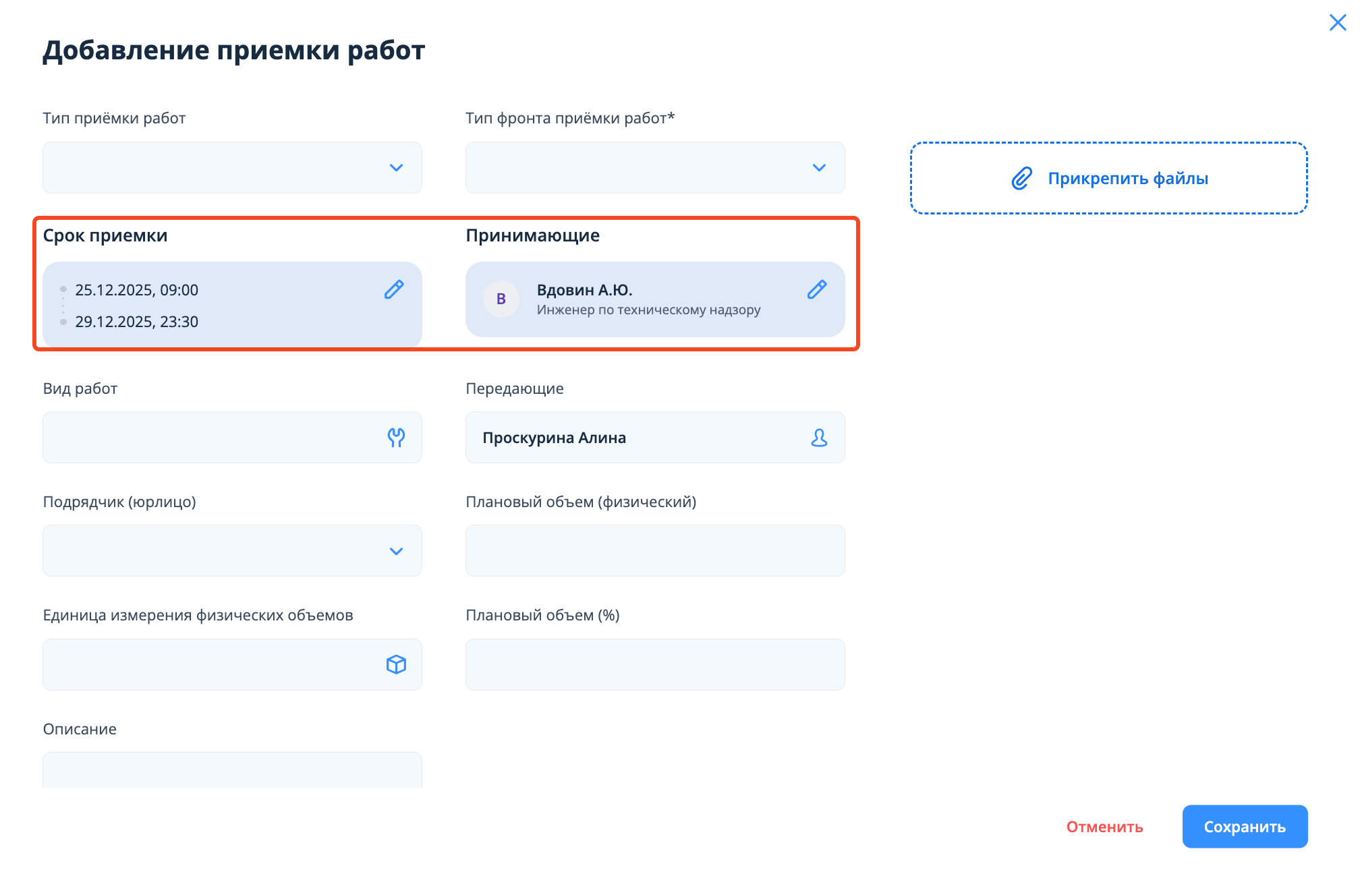The image size is (1360, 874).
Task: Click the cube icon in the units field
Action: pos(396,664)
